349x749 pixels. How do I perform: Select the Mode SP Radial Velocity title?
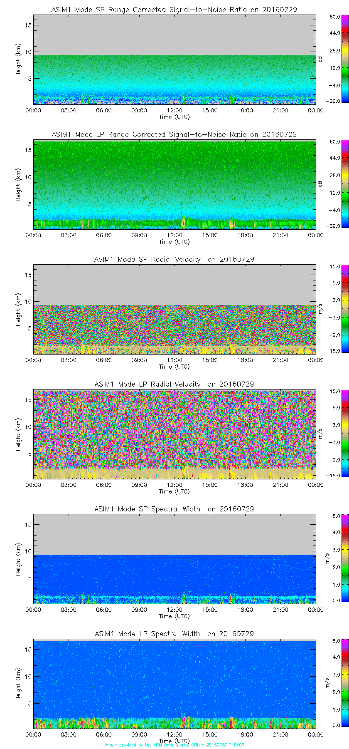(x=174, y=259)
